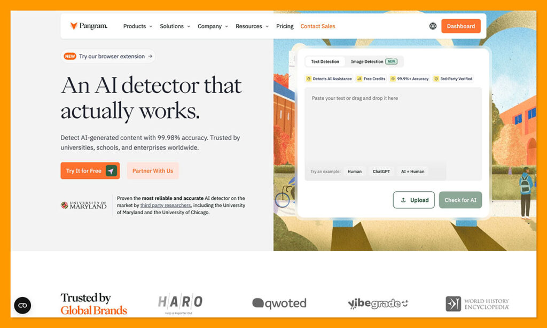
Task: Click the World History Encyclopedia logo
Action: (x=477, y=304)
